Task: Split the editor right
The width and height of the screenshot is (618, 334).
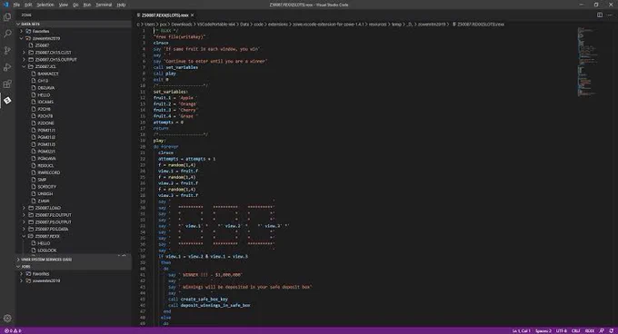Action: point(600,15)
